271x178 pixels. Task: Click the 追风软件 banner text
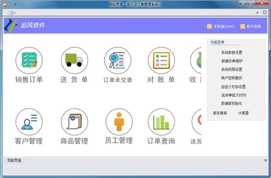tap(33, 25)
